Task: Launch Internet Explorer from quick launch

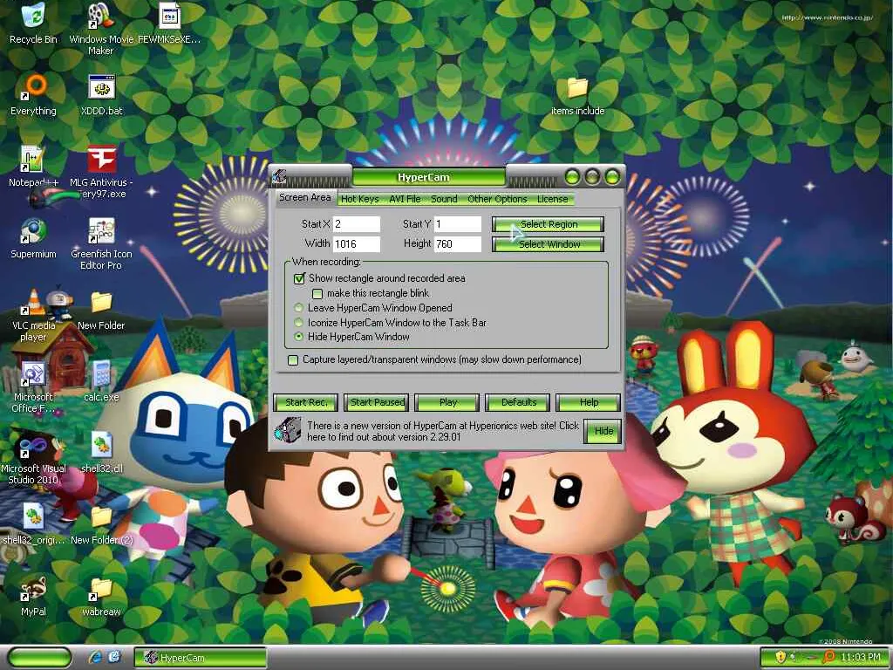Action: (95, 658)
